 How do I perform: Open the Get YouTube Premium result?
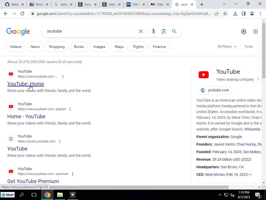[33, 181]
